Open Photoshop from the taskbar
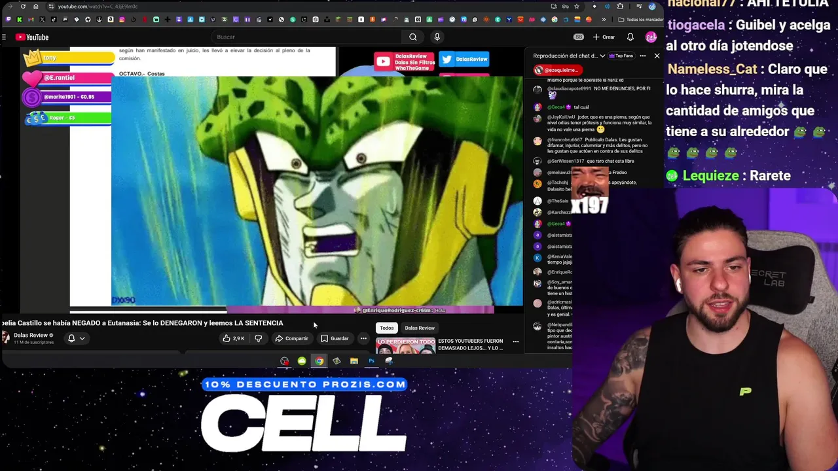Screen dimensions: 838x471 click(x=371, y=361)
